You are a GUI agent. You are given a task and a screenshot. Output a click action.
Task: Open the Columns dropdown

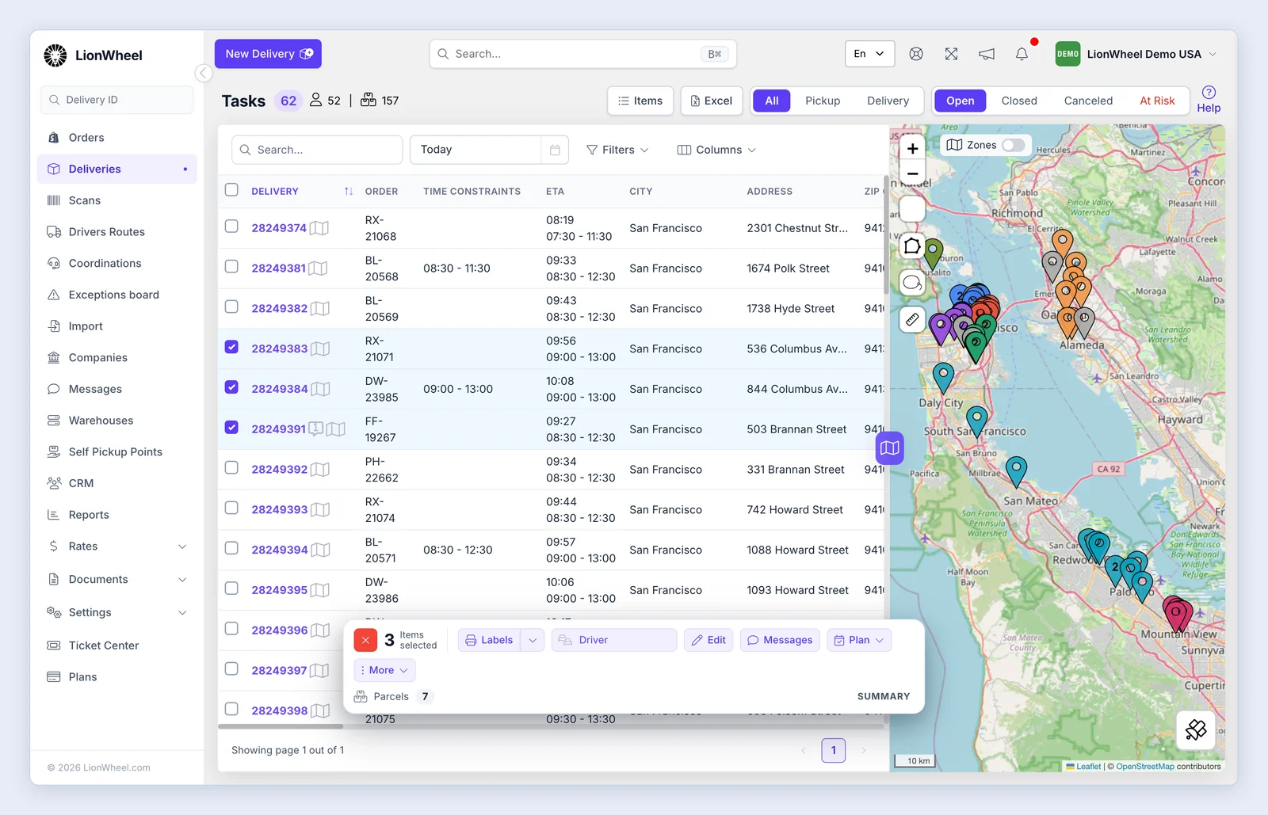(716, 150)
